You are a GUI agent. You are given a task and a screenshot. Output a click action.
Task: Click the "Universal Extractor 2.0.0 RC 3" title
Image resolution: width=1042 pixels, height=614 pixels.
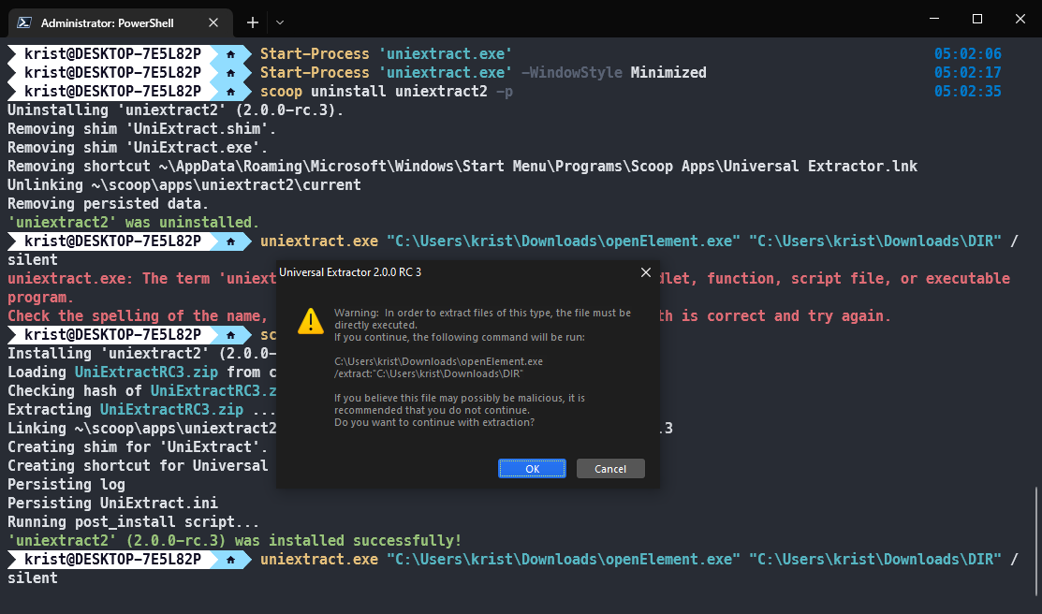[350, 271]
